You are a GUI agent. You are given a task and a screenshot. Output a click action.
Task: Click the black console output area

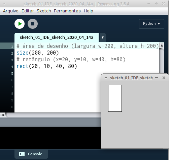(x=50, y=138)
